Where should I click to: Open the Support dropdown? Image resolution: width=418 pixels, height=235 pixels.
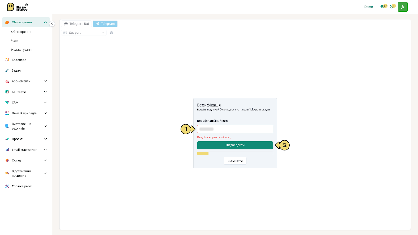(84, 33)
